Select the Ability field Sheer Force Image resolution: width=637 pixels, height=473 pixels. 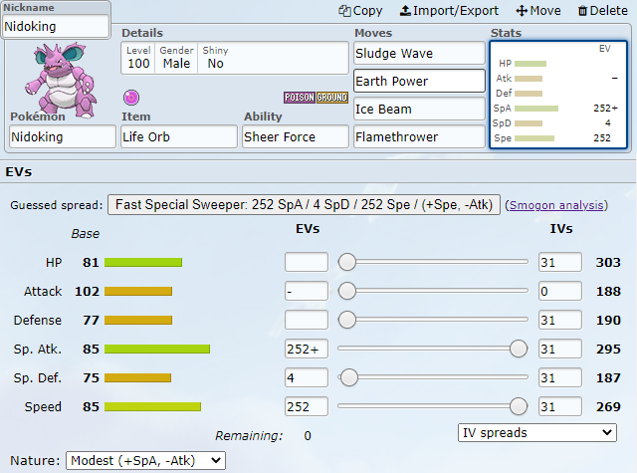pyautogui.click(x=296, y=137)
